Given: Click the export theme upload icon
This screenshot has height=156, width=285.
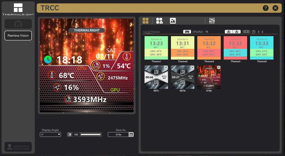Looking at the screenshot, I should (229, 32).
